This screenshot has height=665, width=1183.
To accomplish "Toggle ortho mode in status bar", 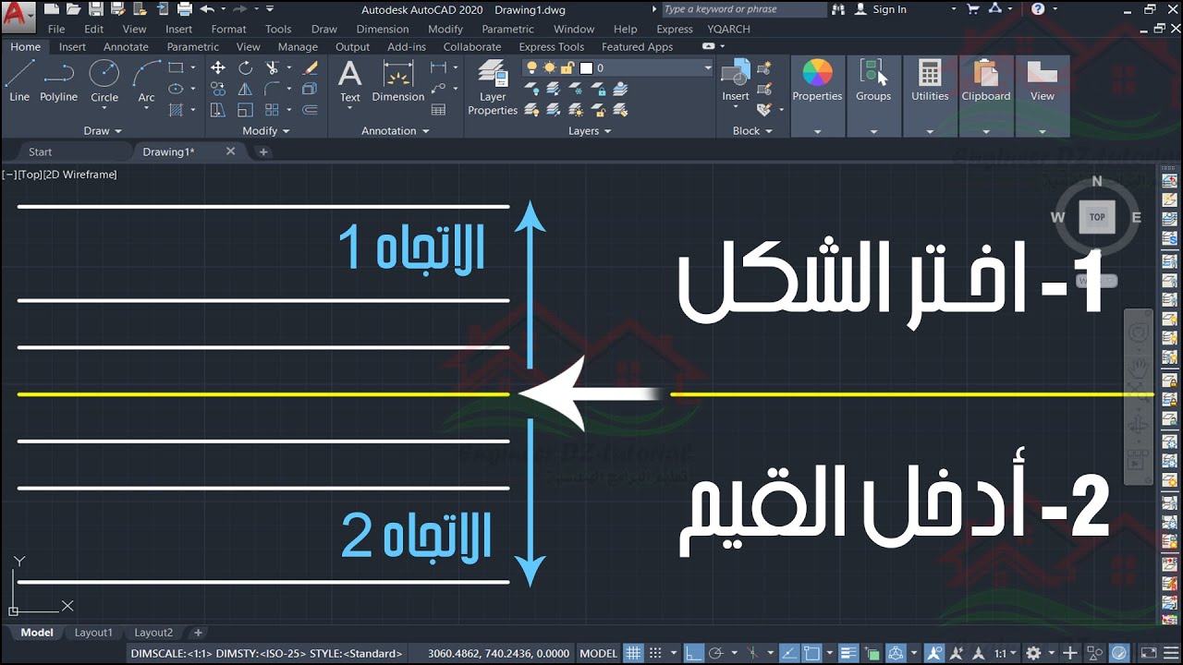I will click(x=694, y=653).
